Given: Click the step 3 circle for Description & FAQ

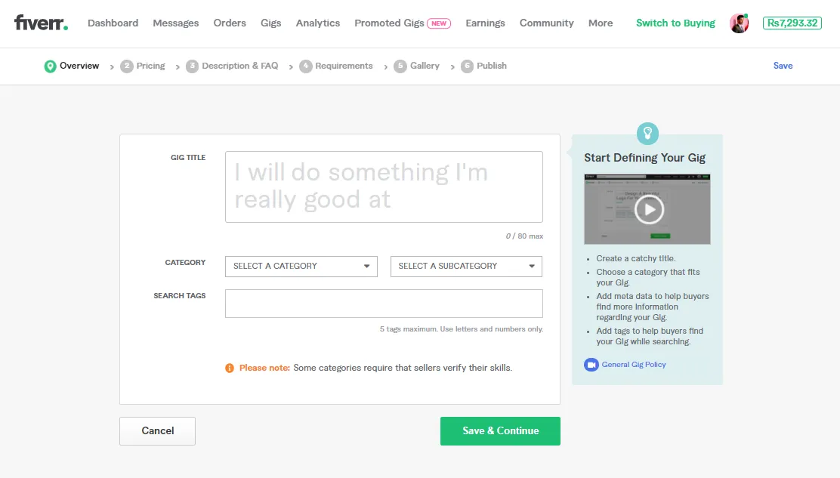Looking at the screenshot, I should tap(192, 66).
